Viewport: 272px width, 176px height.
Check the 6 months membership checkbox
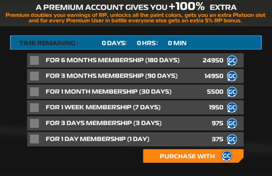(34, 60)
